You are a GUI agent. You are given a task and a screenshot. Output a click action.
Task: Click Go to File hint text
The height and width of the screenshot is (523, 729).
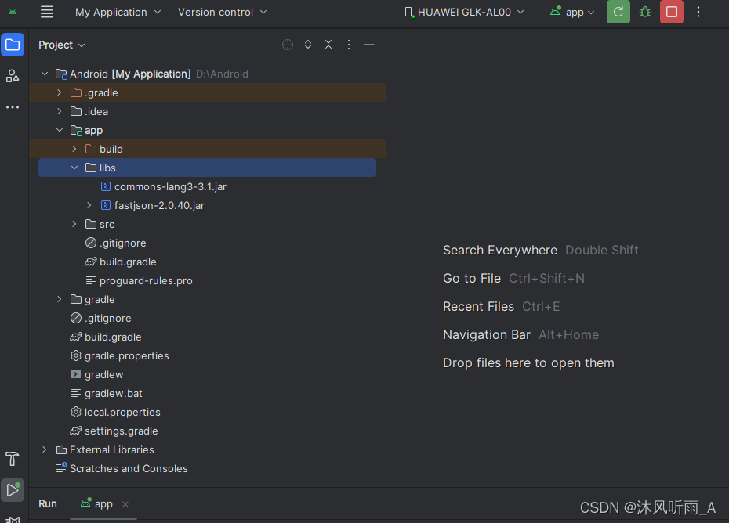472,278
